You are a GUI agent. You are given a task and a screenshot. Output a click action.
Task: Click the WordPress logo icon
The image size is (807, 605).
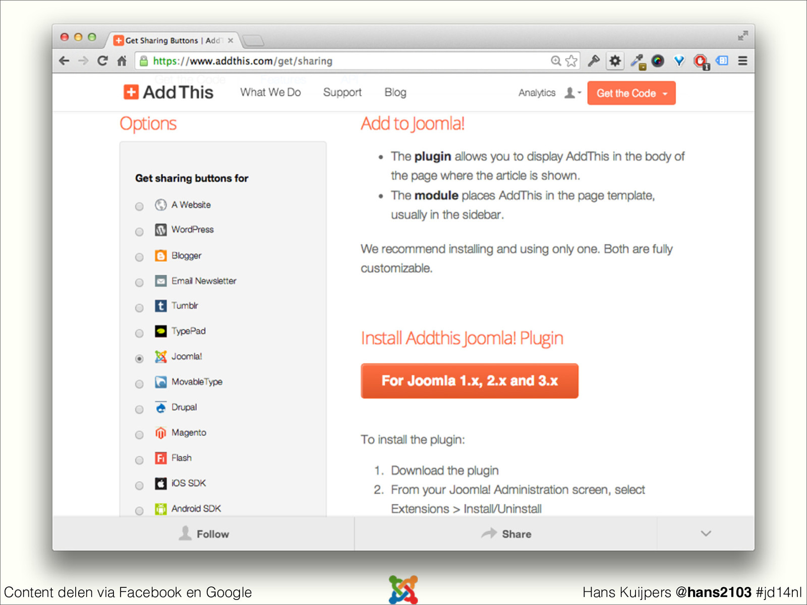click(x=160, y=230)
